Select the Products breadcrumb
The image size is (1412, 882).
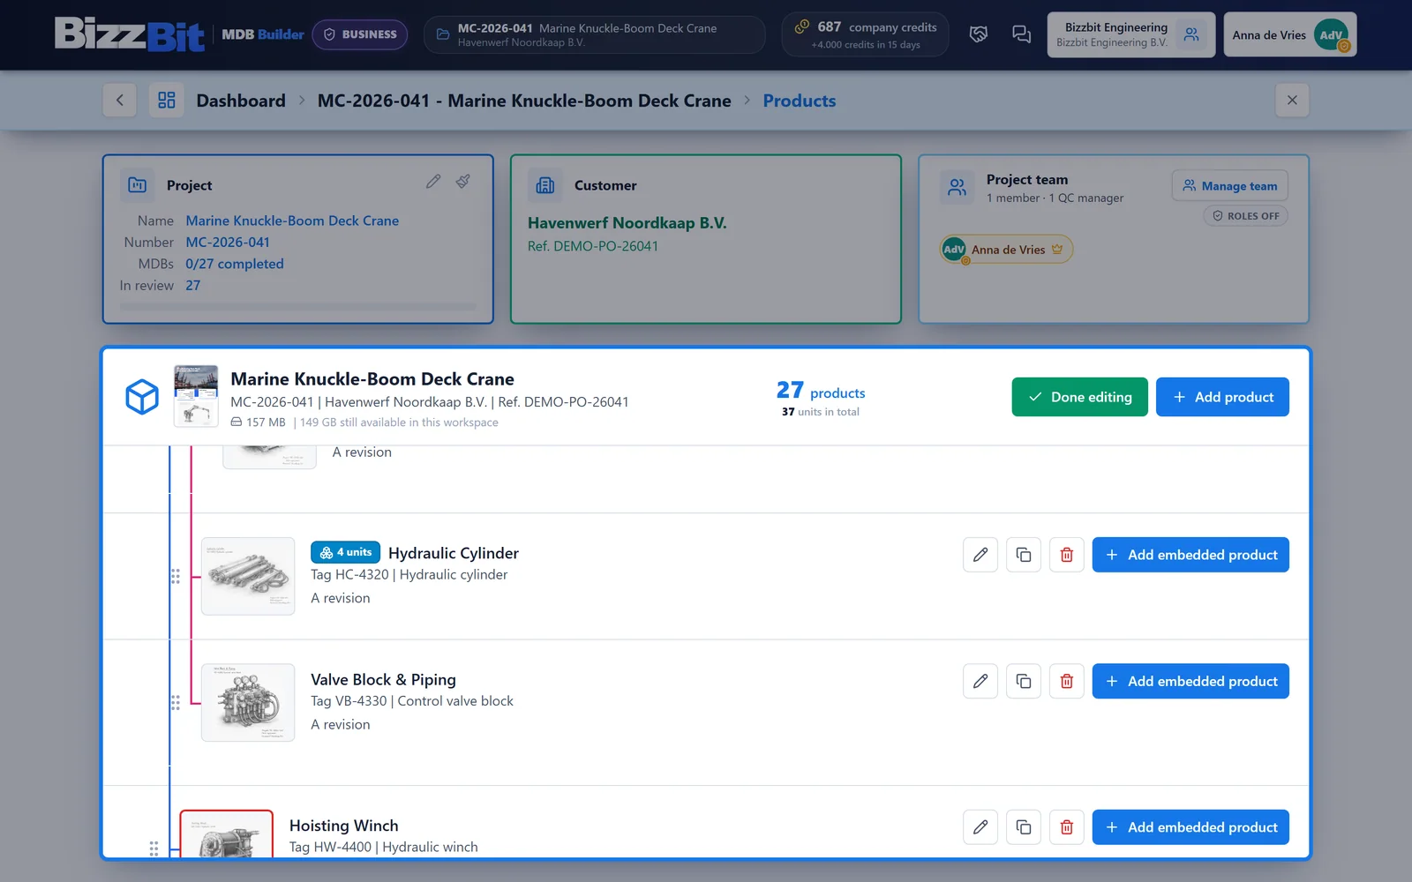[x=800, y=101]
